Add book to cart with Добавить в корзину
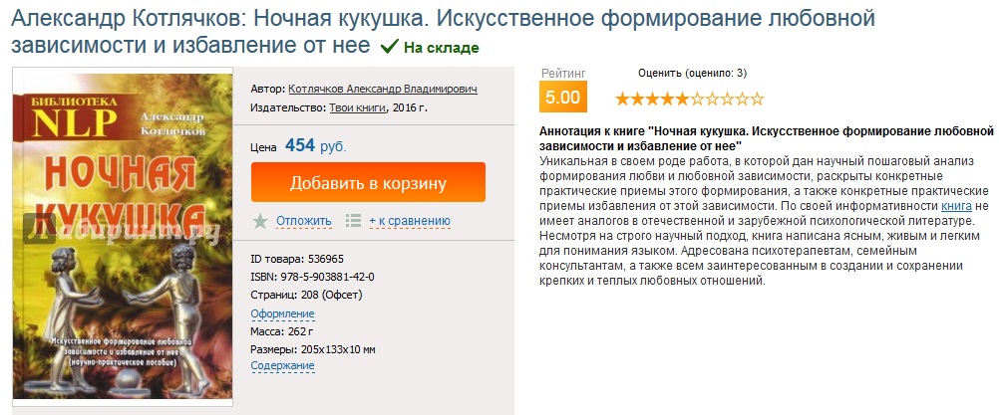This screenshot has height=415, width=999. (x=368, y=183)
